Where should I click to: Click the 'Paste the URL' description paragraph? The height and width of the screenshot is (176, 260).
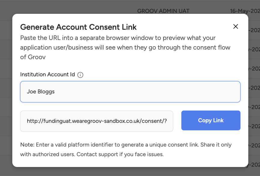(118, 38)
